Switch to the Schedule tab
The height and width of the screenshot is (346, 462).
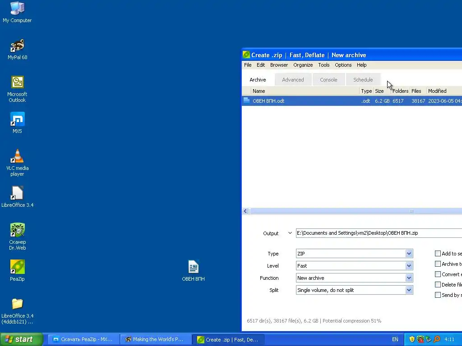click(x=363, y=80)
